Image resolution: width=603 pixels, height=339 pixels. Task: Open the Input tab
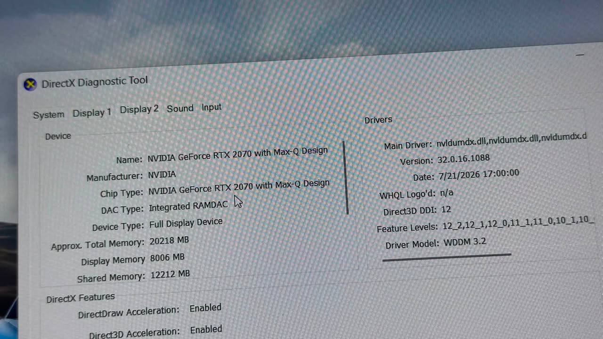pyautogui.click(x=212, y=107)
